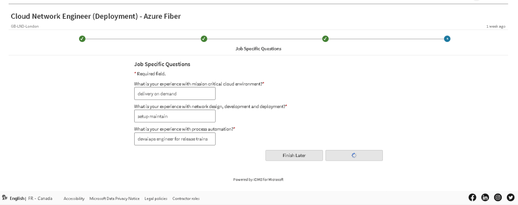This screenshot has width=518, height=205.
Task: Open the Facebook social icon
Action: tap(472, 197)
